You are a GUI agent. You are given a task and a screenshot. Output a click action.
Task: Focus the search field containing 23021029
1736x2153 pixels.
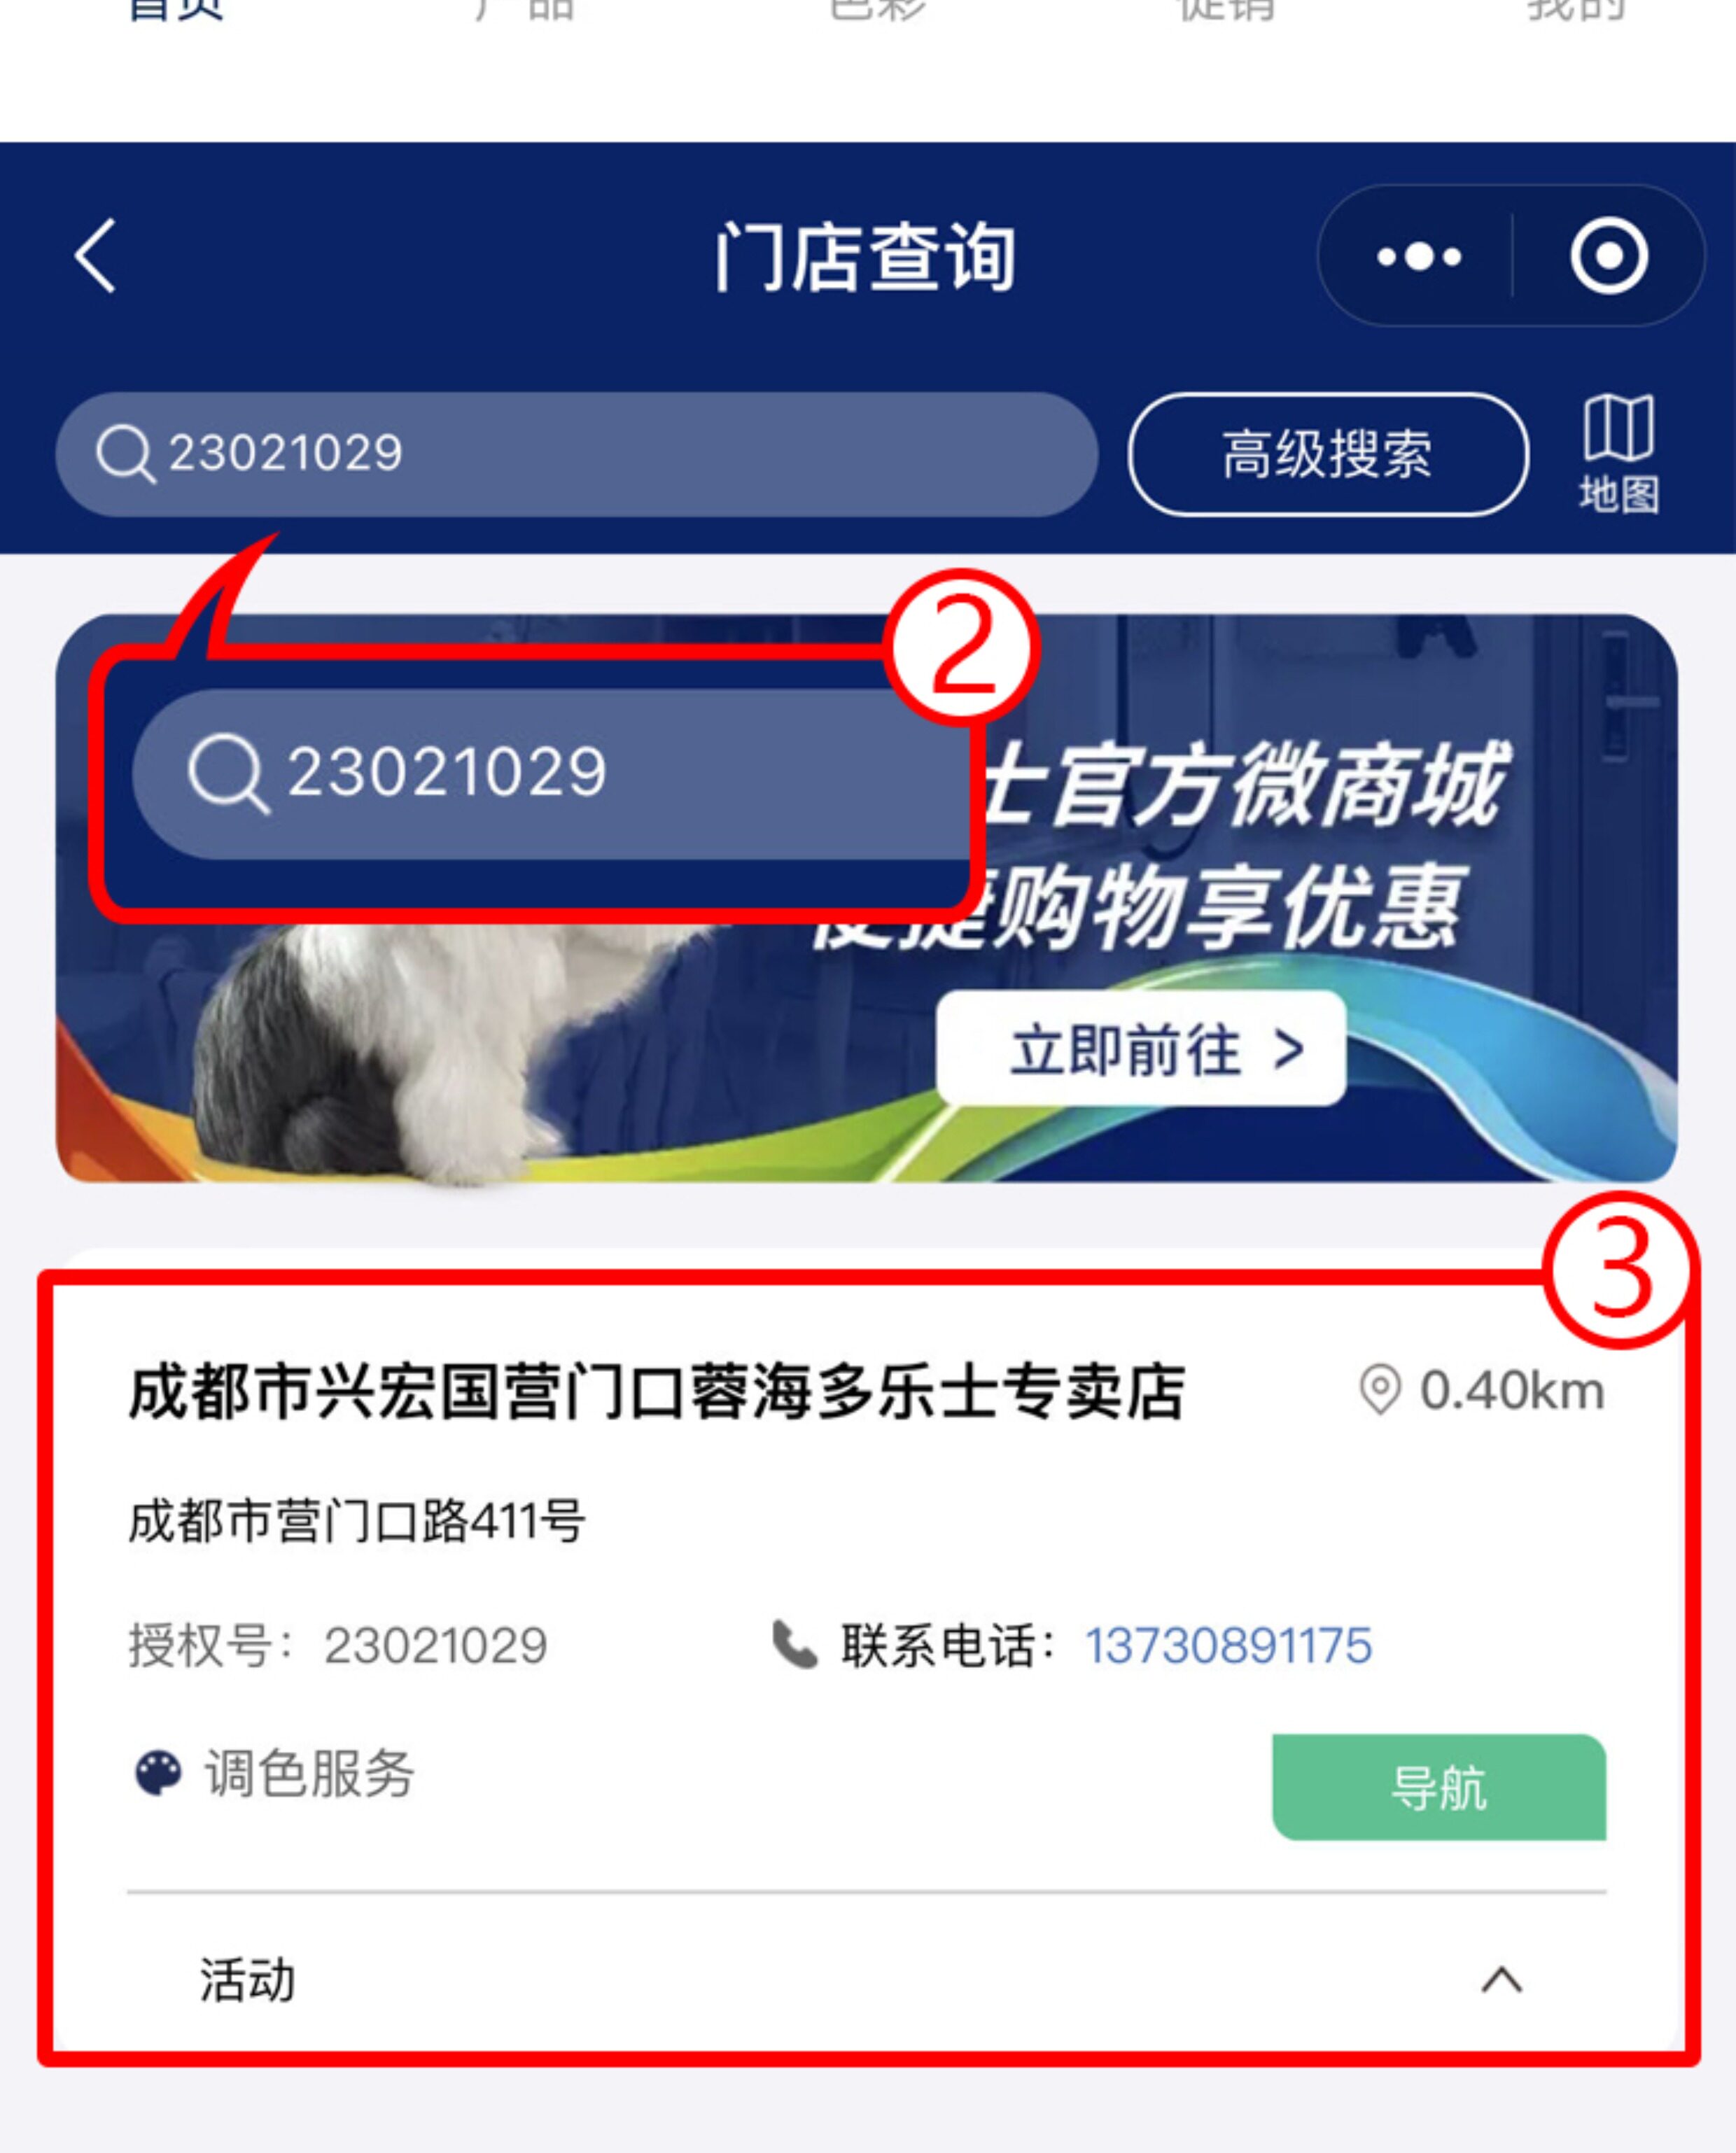point(577,454)
